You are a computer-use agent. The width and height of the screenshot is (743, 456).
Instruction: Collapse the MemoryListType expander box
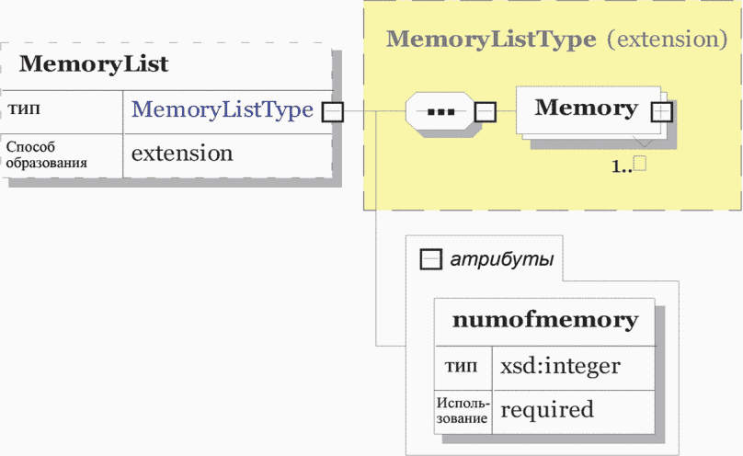click(x=333, y=112)
